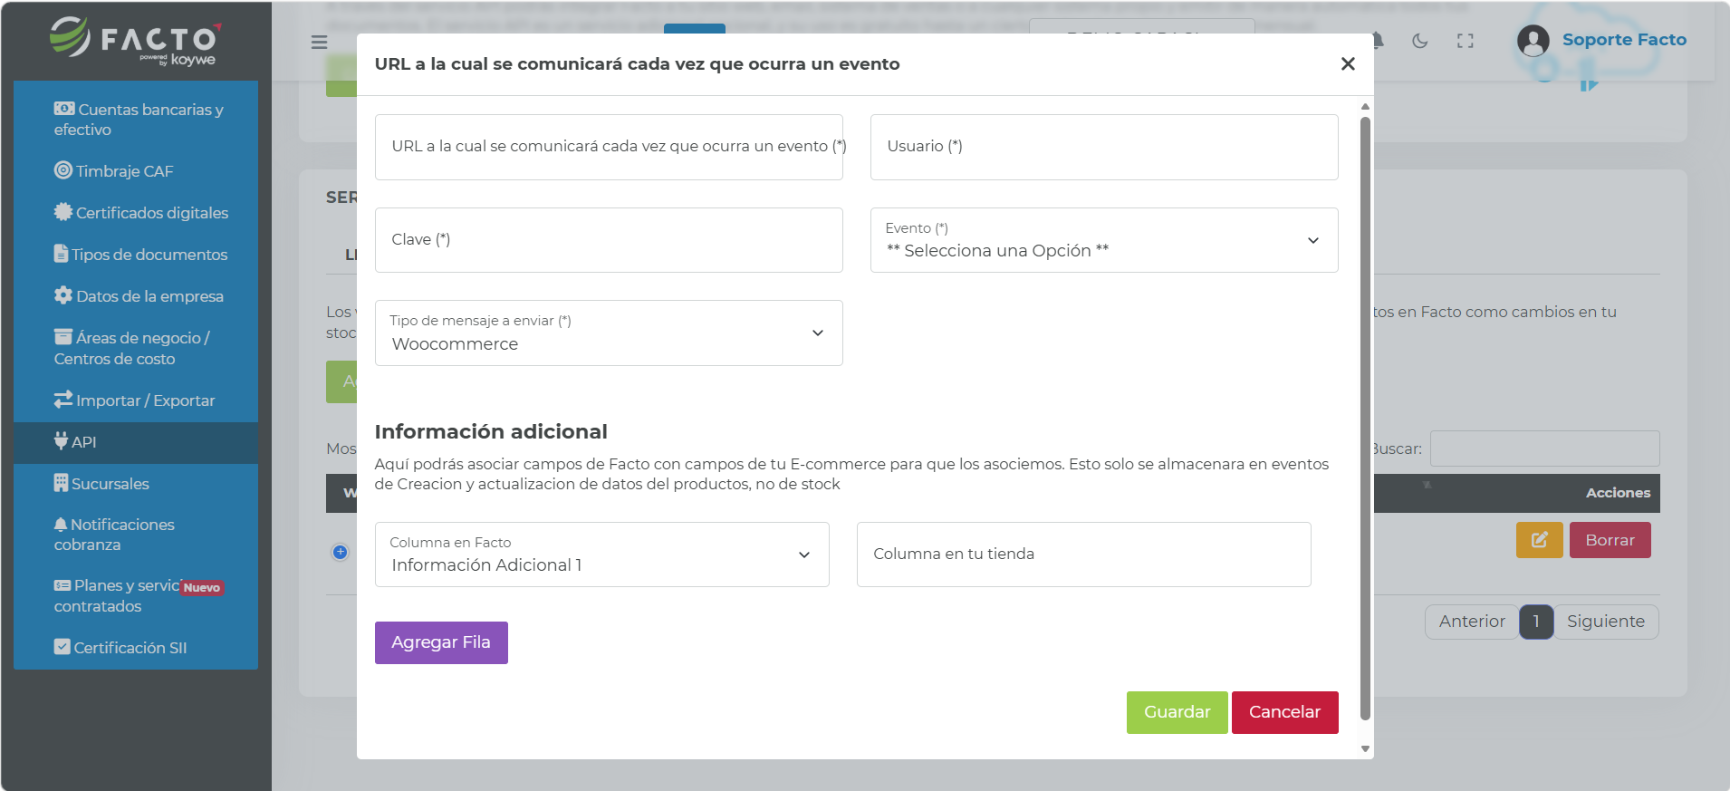The image size is (1730, 791).
Task: Click the Usuario field
Action: click(1104, 147)
